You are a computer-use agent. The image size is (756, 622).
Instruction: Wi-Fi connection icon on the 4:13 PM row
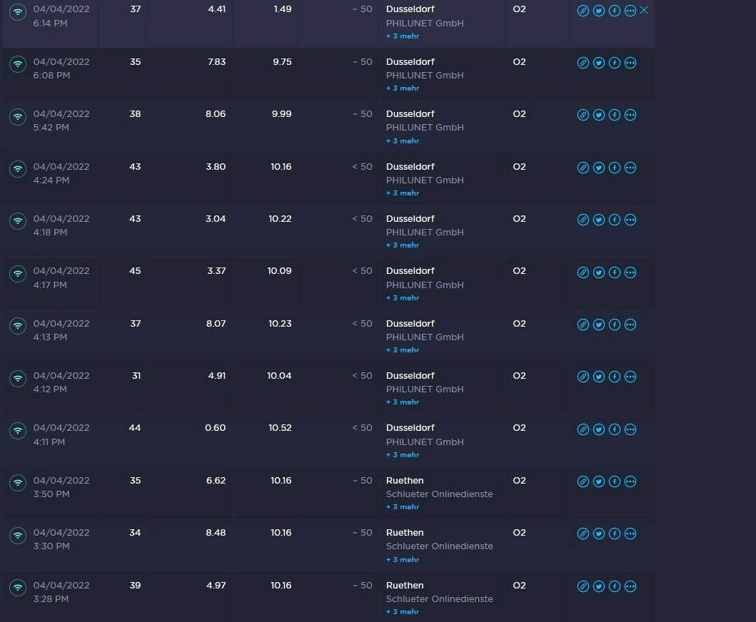18,326
